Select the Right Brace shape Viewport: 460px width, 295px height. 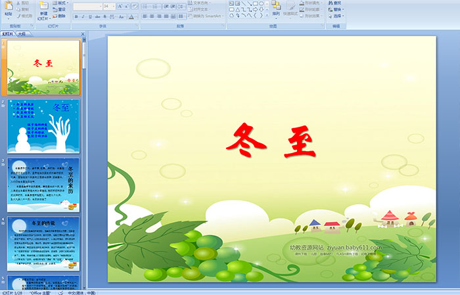click(262, 15)
